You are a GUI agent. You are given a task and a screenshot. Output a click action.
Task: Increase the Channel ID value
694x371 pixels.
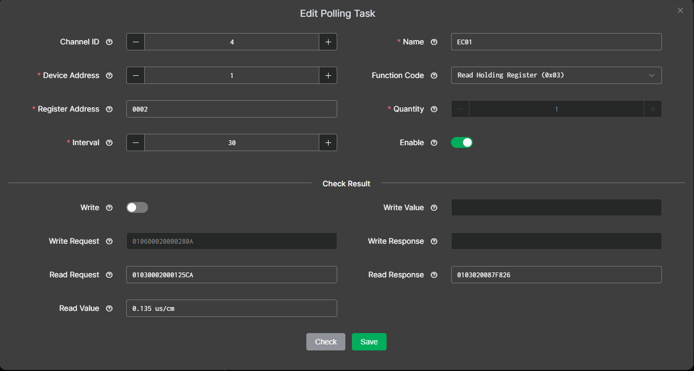click(328, 42)
